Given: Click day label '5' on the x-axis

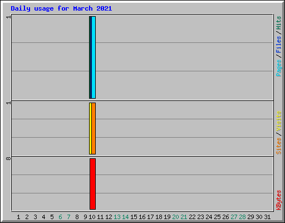Looking at the screenshot, I should 52,217.
